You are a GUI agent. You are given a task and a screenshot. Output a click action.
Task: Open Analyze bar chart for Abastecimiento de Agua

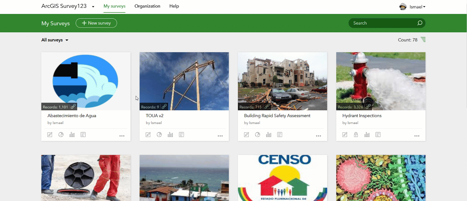coord(72,135)
